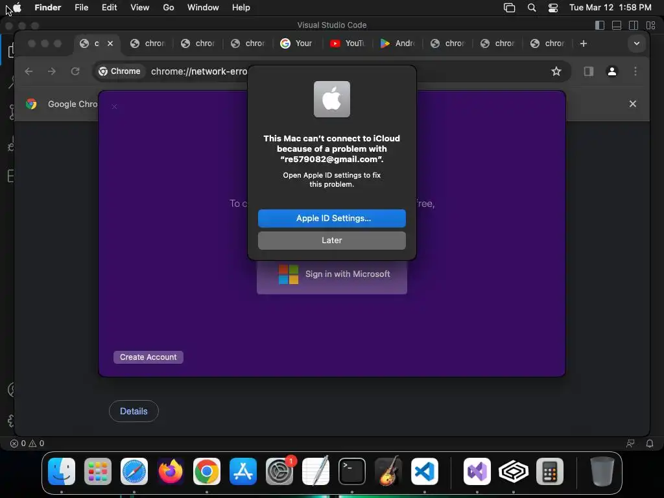This screenshot has height=498, width=664.
Task: Go back in Chrome
Action: [29, 71]
